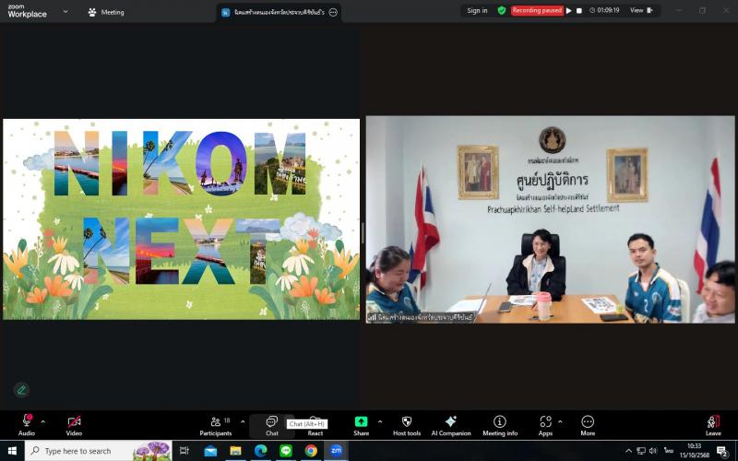Expand Apps options arrow
This screenshot has width=738, height=461.
tap(560, 421)
